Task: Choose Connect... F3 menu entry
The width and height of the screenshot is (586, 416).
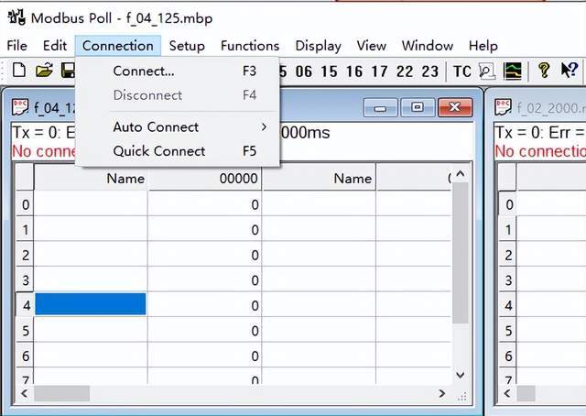Action: point(178,71)
